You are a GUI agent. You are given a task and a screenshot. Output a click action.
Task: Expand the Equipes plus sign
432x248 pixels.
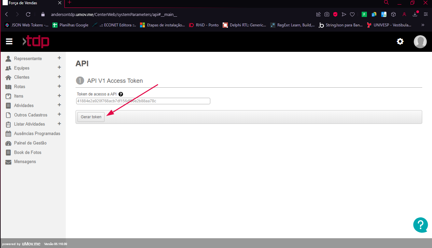pyautogui.click(x=59, y=67)
